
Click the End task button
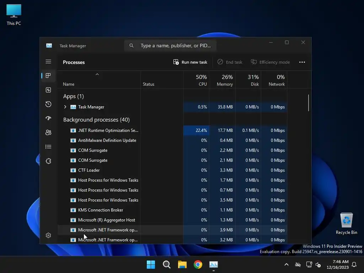[x=230, y=62]
